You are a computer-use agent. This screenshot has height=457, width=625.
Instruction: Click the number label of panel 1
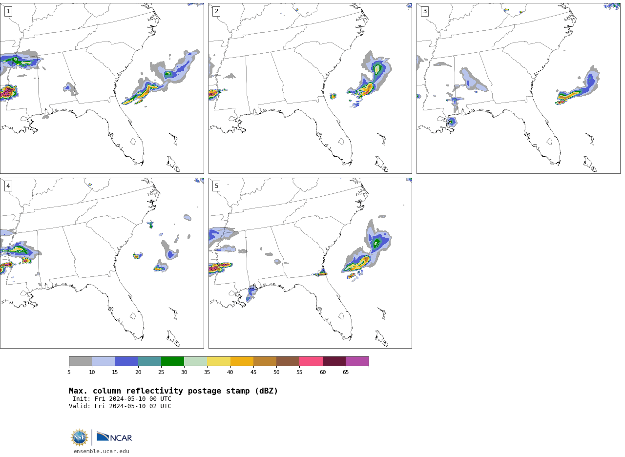point(8,11)
